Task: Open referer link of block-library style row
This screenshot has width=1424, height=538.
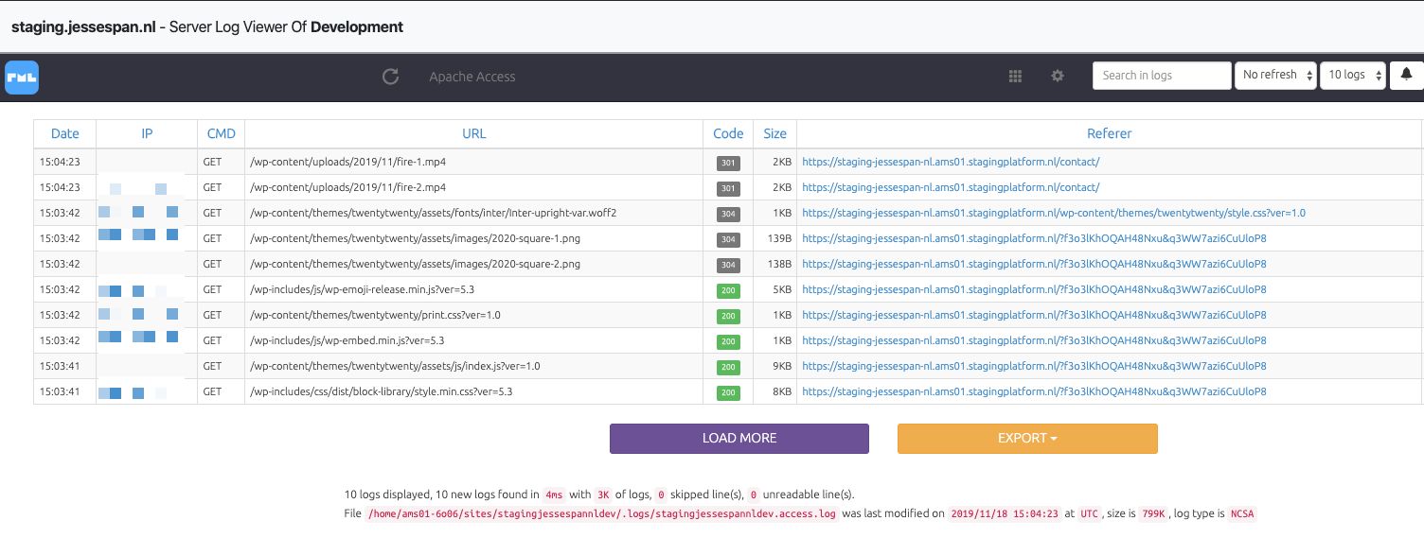Action: [1034, 391]
